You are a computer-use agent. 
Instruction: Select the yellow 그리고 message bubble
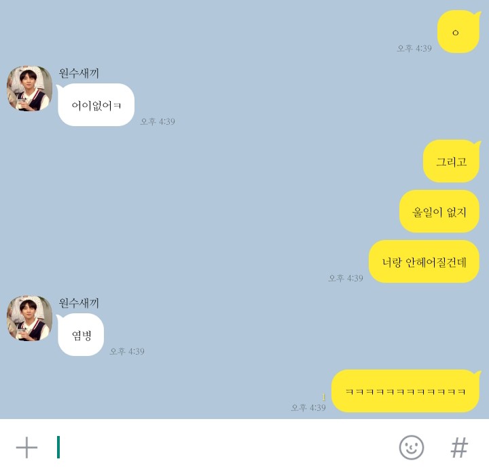click(451, 161)
